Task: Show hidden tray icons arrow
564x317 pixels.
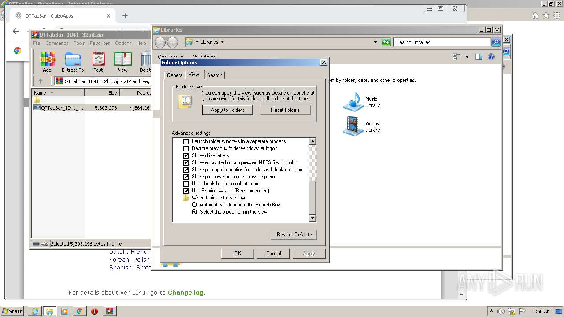Action: point(491,311)
